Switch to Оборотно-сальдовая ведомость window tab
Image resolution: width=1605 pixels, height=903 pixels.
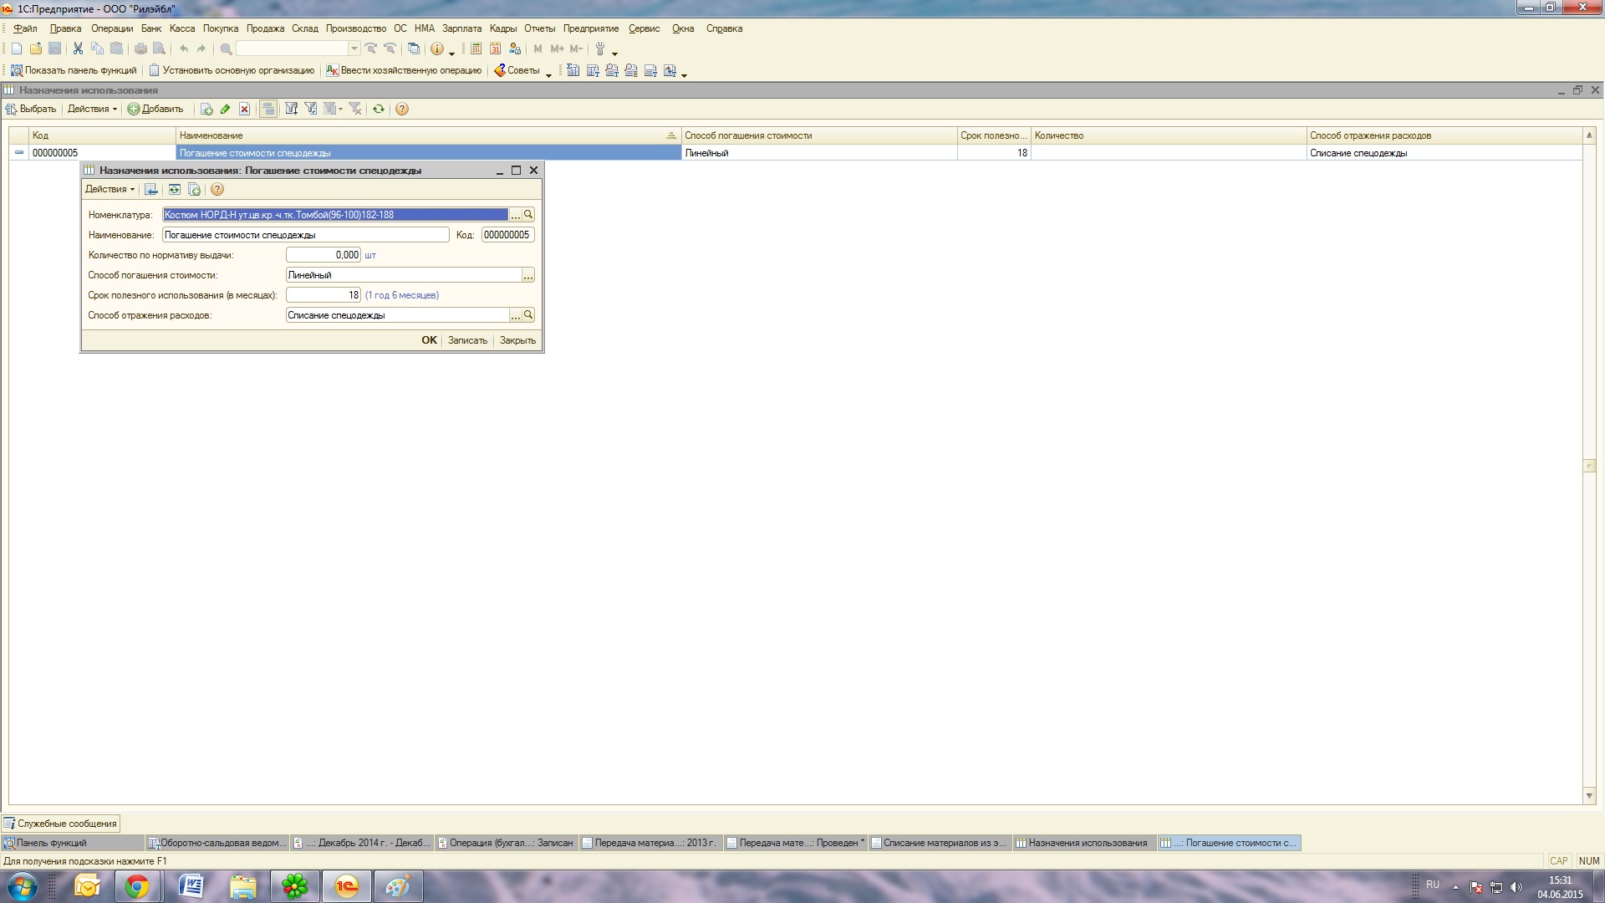tap(217, 843)
